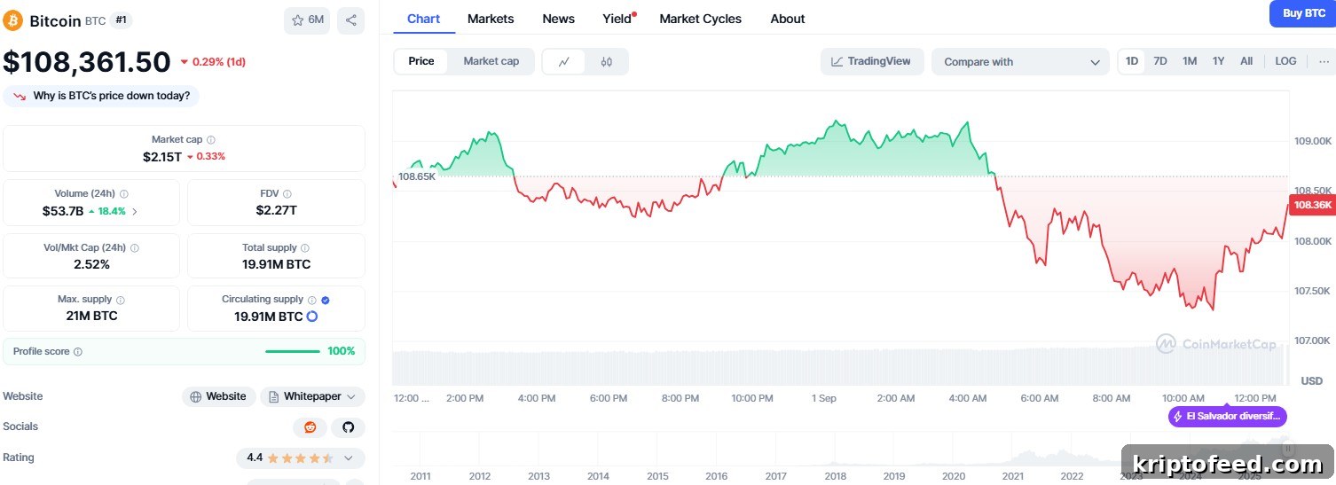The height and width of the screenshot is (485, 1336).
Task: Toggle LOG scale on the chart
Action: [x=1285, y=61]
